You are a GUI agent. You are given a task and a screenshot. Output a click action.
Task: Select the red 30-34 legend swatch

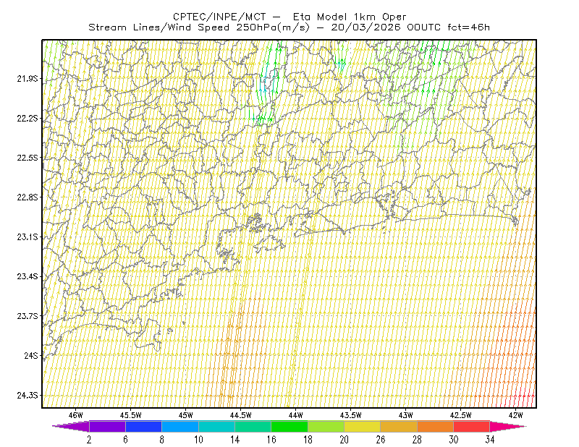click(x=472, y=426)
